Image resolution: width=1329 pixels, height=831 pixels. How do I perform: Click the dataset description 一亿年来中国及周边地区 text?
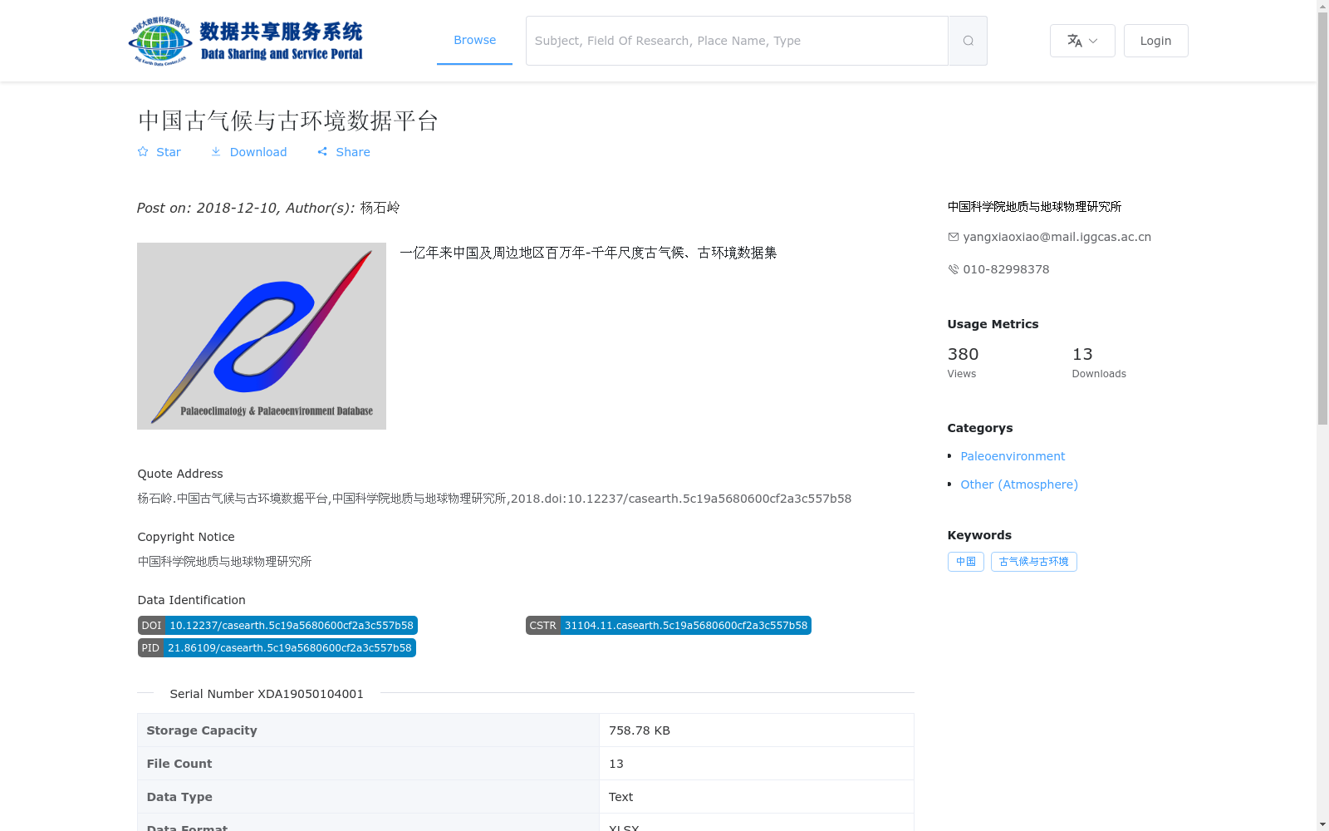click(x=588, y=253)
